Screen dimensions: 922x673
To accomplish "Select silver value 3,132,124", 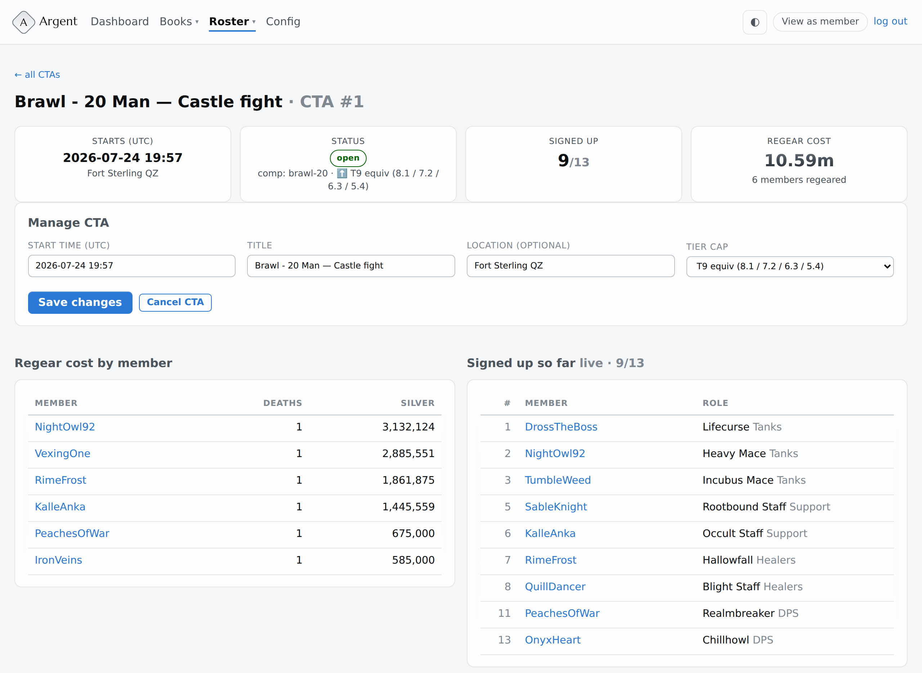I will 408,426.
